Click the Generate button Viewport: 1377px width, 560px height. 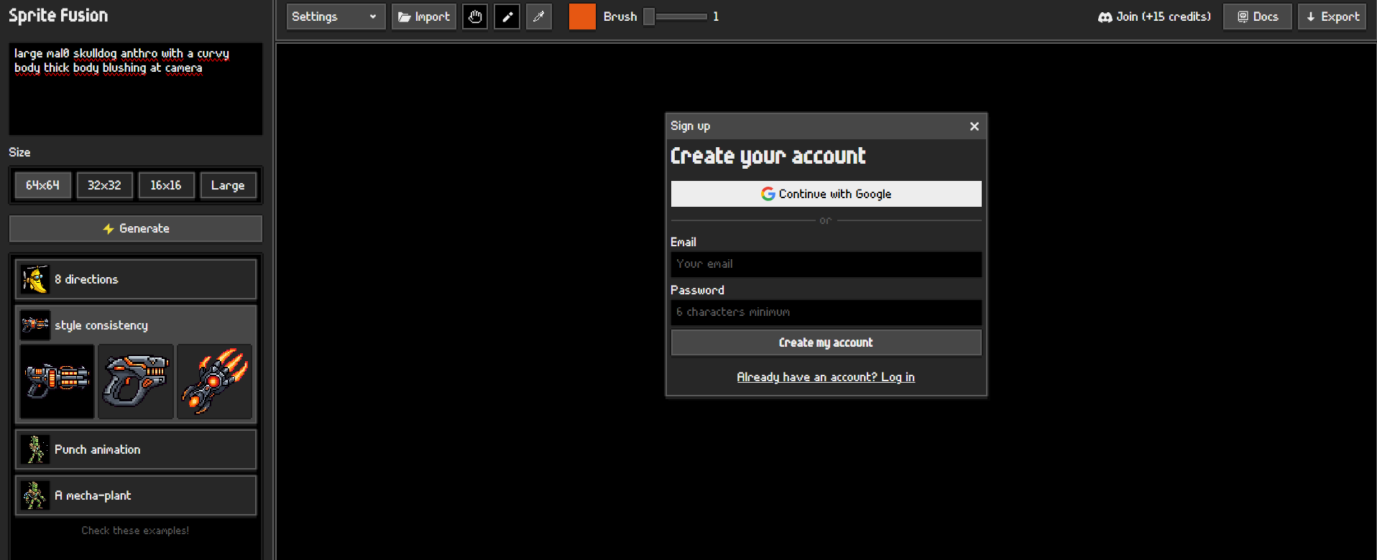pyautogui.click(x=136, y=228)
